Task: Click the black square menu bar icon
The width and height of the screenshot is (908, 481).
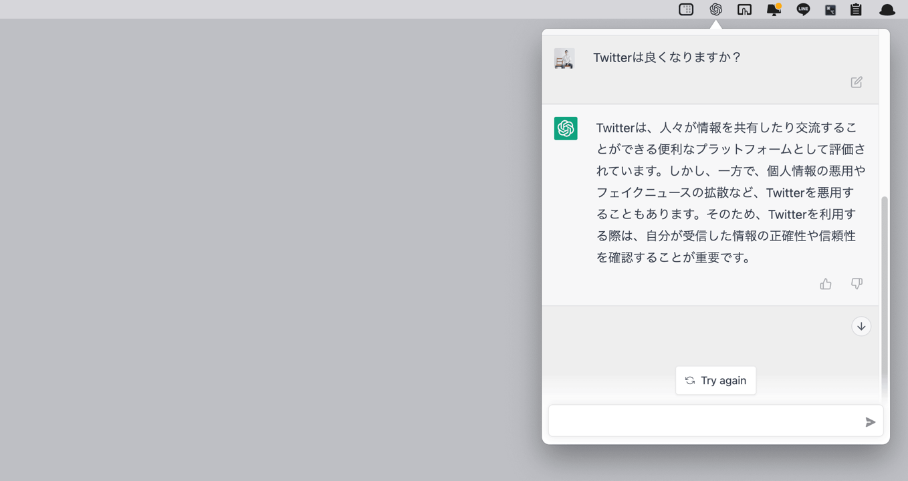Action: click(830, 10)
